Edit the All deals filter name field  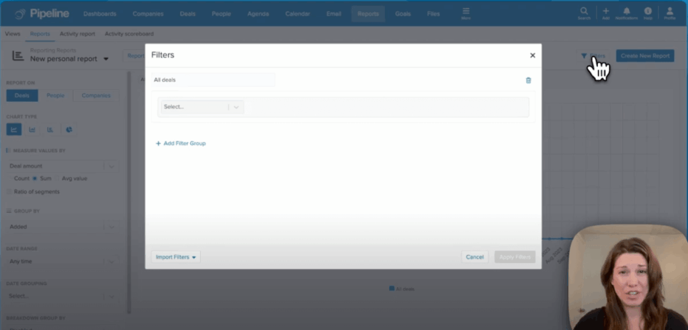point(213,80)
